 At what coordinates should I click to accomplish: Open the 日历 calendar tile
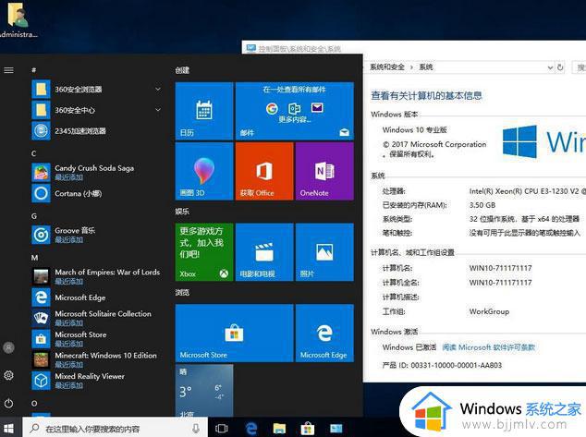tap(204, 111)
